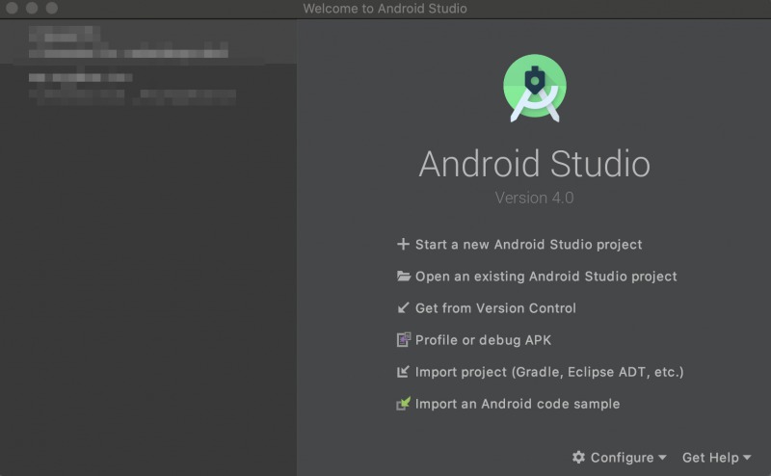This screenshot has width=771, height=476.
Task: Click the Version 4.0 text
Action: pyautogui.click(x=535, y=198)
